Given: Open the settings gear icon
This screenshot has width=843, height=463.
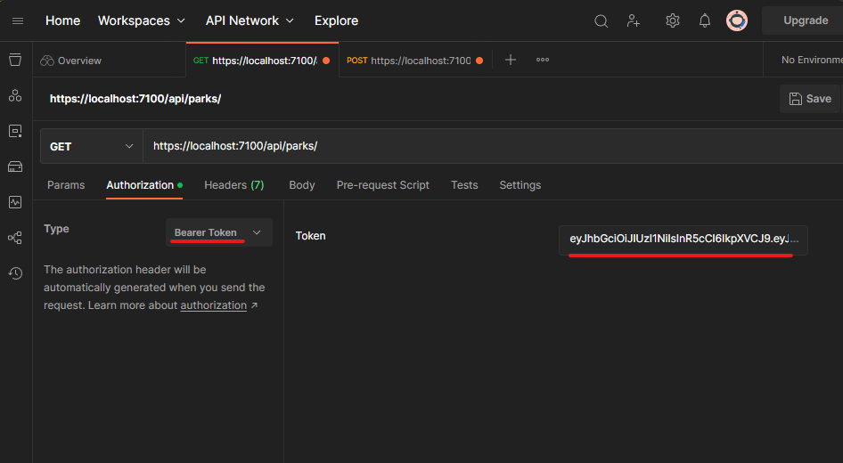Looking at the screenshot, I should 672,21.
